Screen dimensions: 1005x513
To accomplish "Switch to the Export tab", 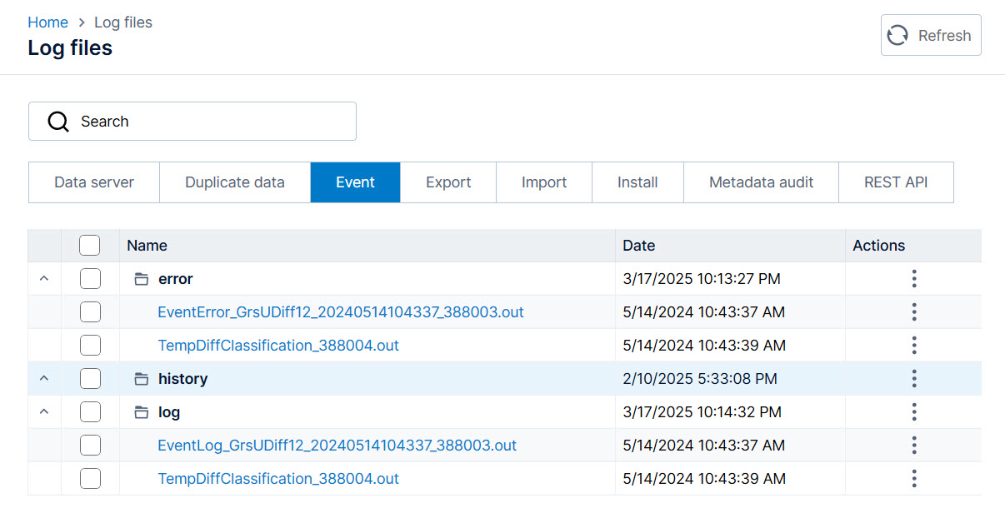I will pos(448,182).
